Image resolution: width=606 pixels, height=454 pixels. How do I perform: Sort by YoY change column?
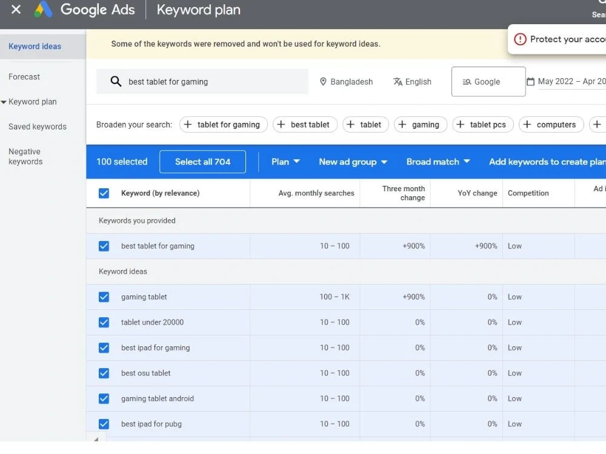[478, 193]
